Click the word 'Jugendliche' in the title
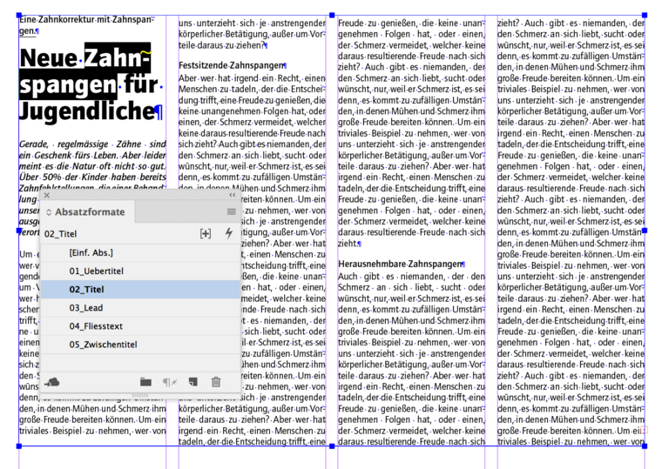662x469 pixels. click(86, 111)
